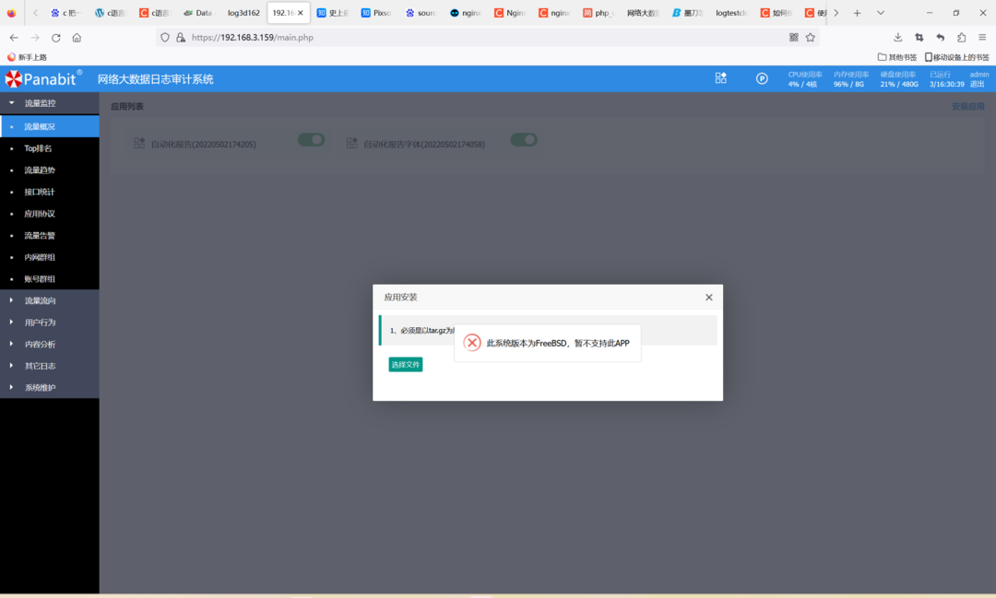The width and height of the screenshot is (996, 598).
Task: Toggle the 自动化报告(20220502174205) switch
Action: point(312,140)
